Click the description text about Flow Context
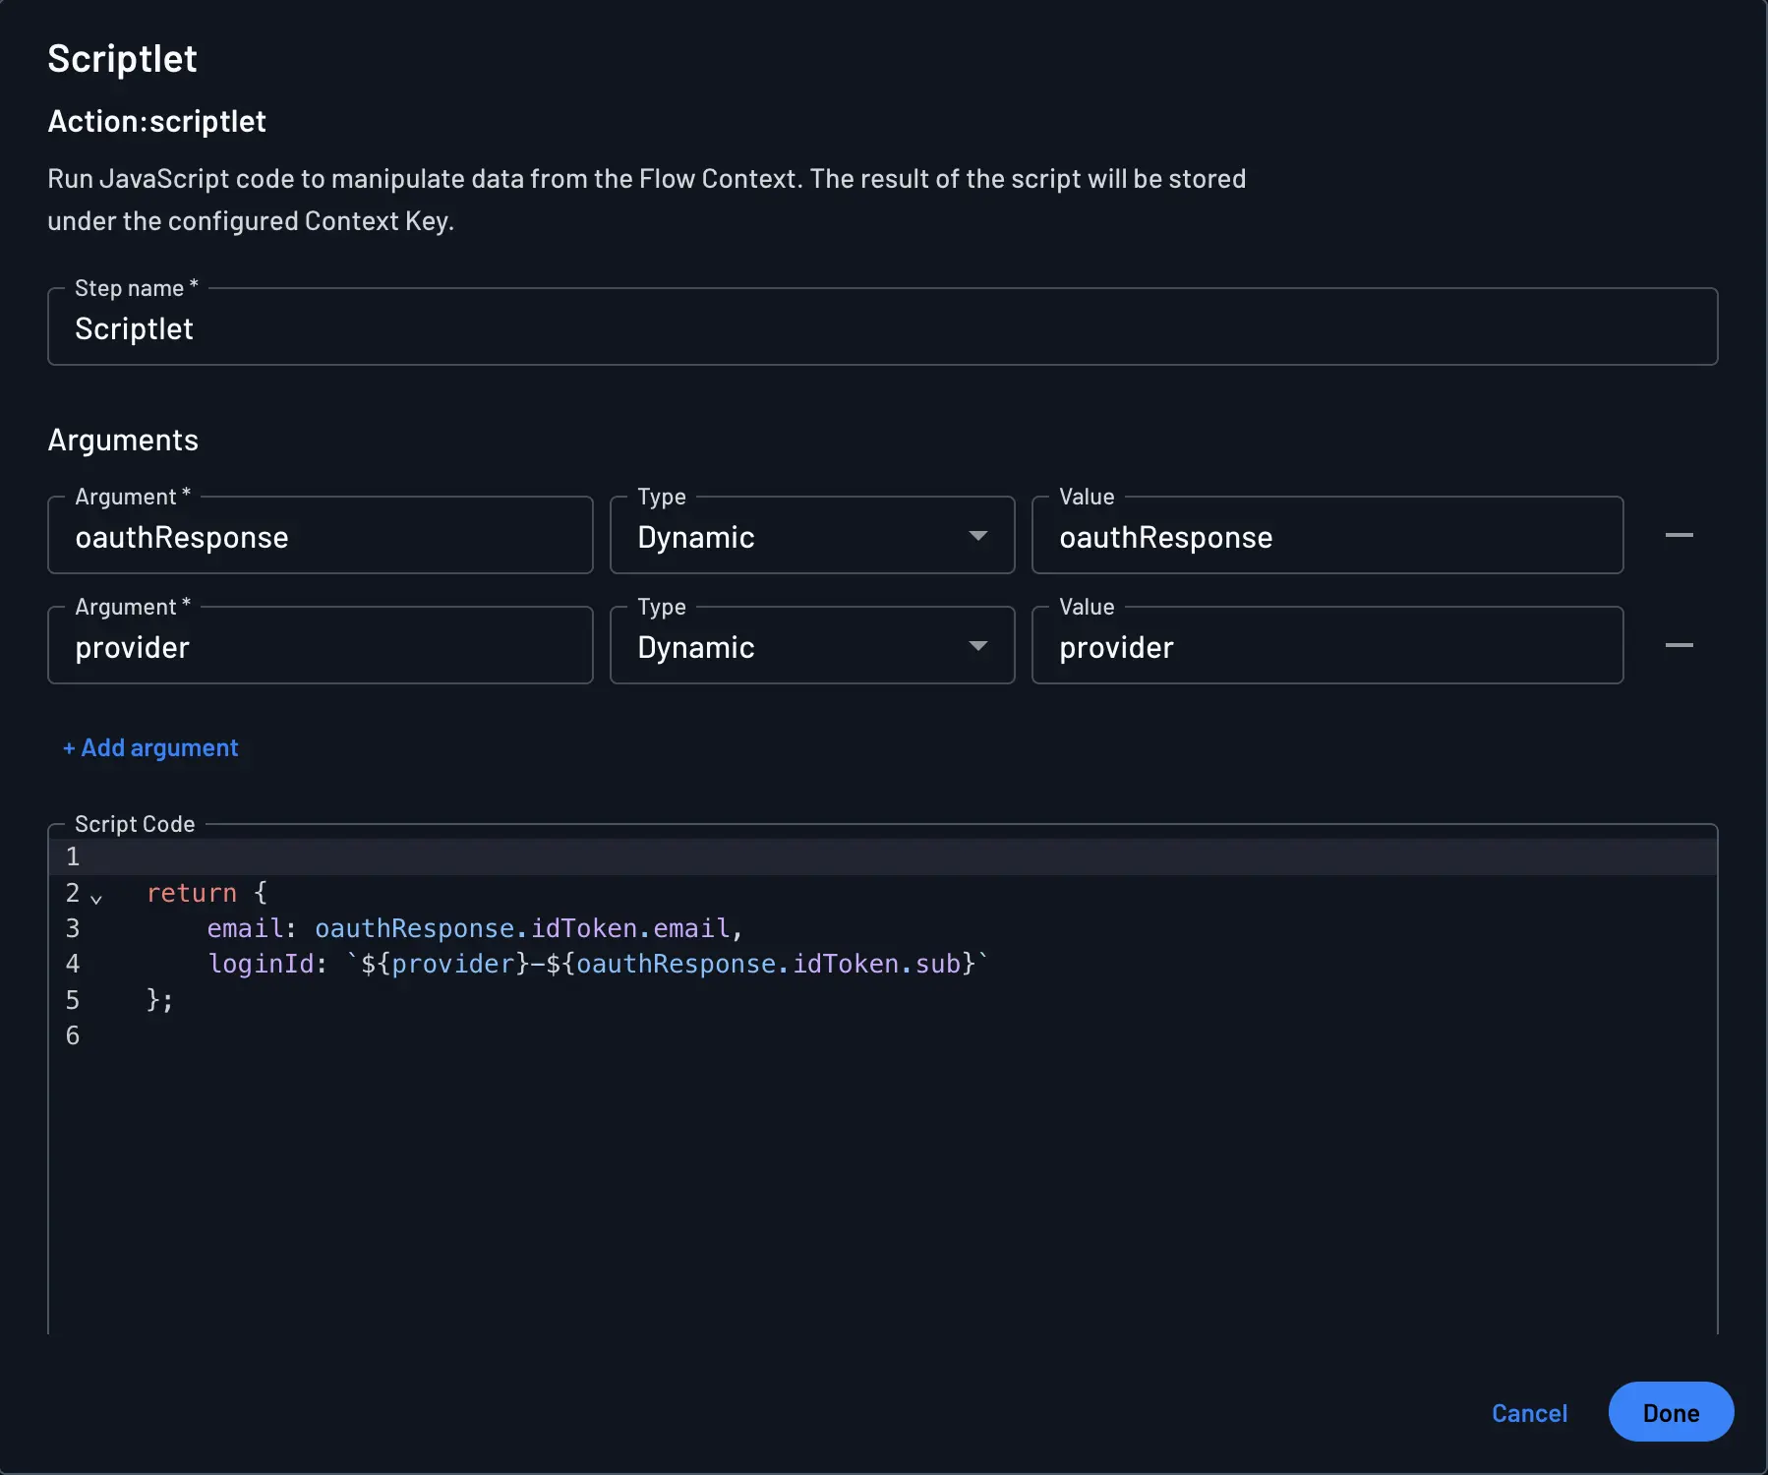 [x=647, y=200]
